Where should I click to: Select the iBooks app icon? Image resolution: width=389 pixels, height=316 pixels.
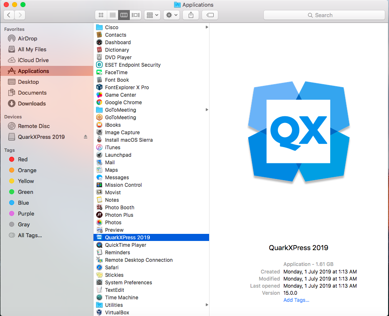(x=99, y=125)
